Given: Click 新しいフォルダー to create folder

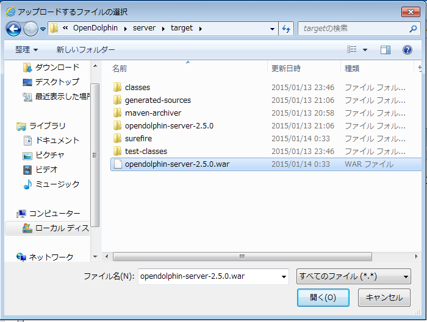Looking at the screenshot, I should click(x=85, y=50).
